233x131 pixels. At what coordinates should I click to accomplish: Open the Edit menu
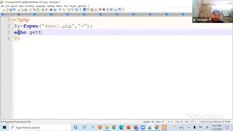click(7, 6)
